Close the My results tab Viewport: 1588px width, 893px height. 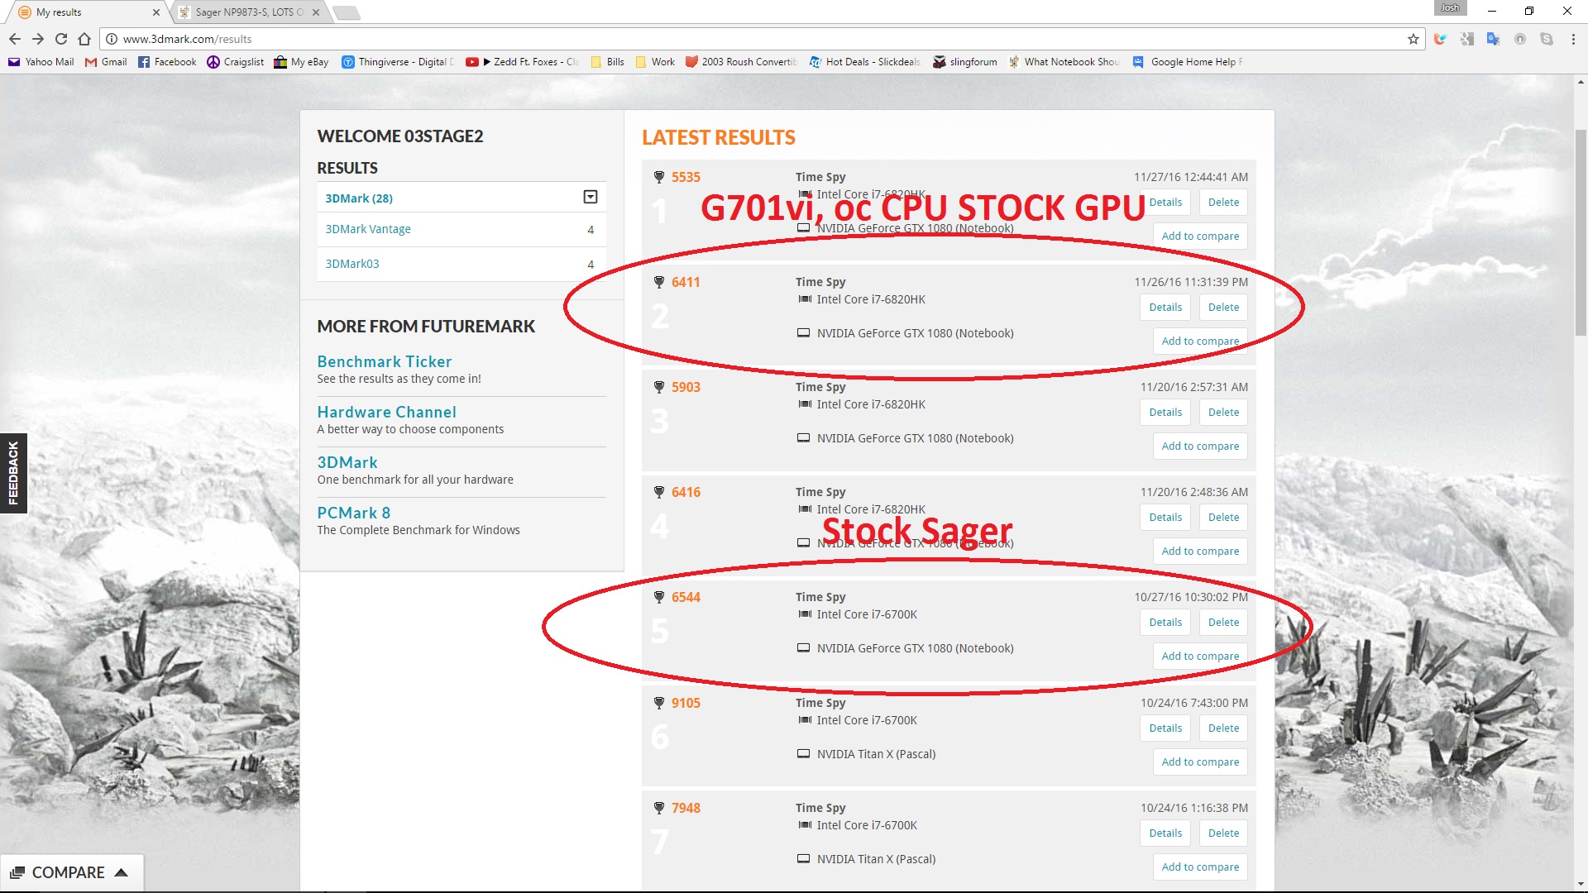coord(155,12)
